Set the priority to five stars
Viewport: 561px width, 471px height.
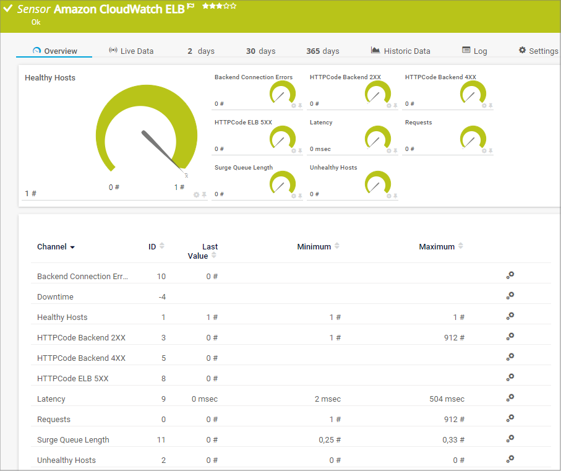click(x=233, y=6)
